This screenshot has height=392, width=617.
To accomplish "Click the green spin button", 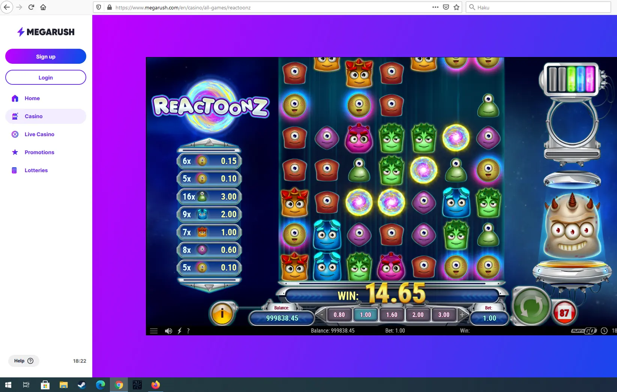I will (x=531, y=306).
